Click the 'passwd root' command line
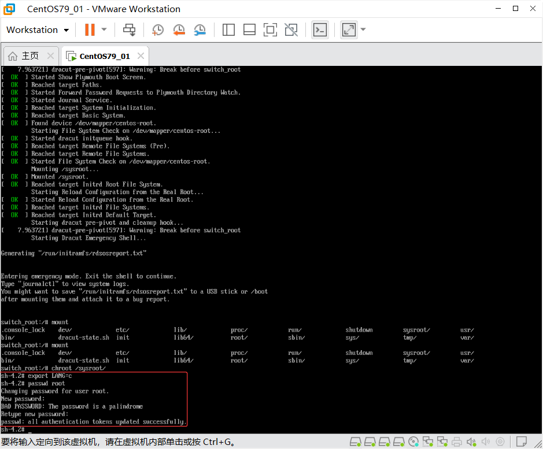Screen dimensions: 543x449 tap(33, 384)
